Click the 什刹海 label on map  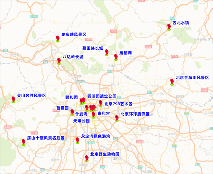pyautogui.click(x=81, y=114)
